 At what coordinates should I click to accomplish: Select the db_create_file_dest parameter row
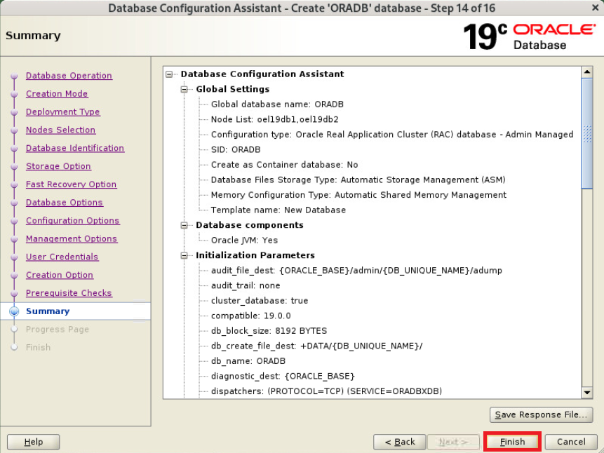(316, 346)
